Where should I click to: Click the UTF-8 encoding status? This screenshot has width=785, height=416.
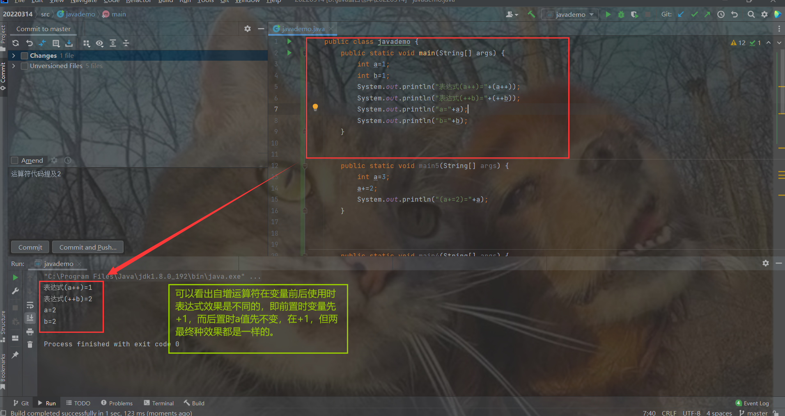(x=691, y=413)
